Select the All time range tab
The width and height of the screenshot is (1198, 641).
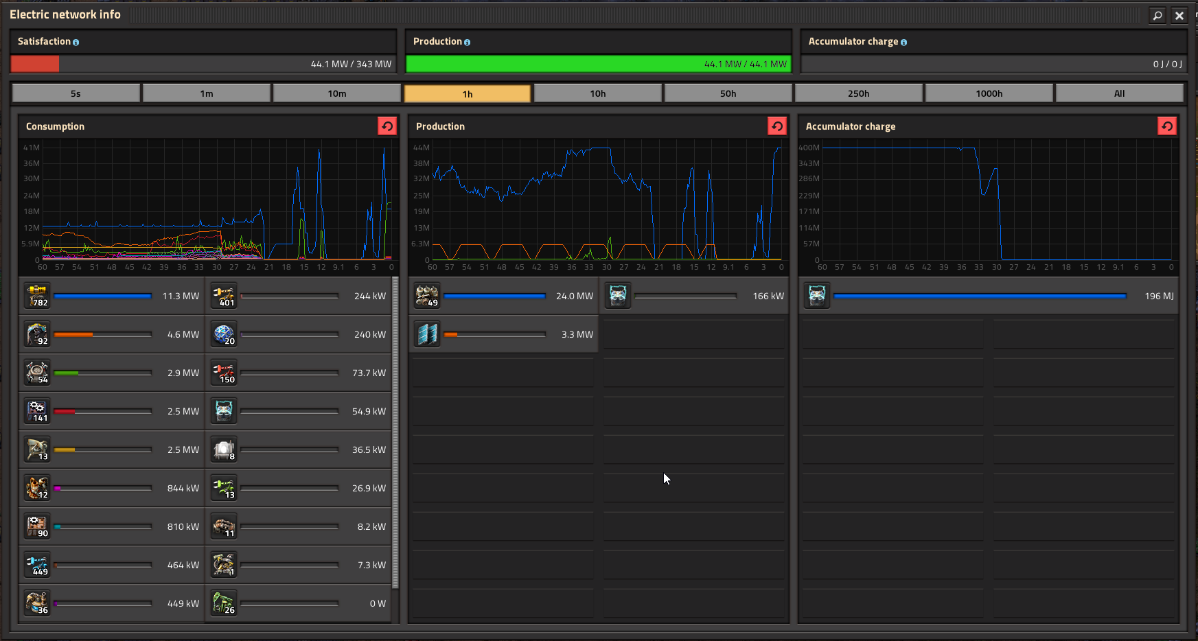tap(1119, 93)
